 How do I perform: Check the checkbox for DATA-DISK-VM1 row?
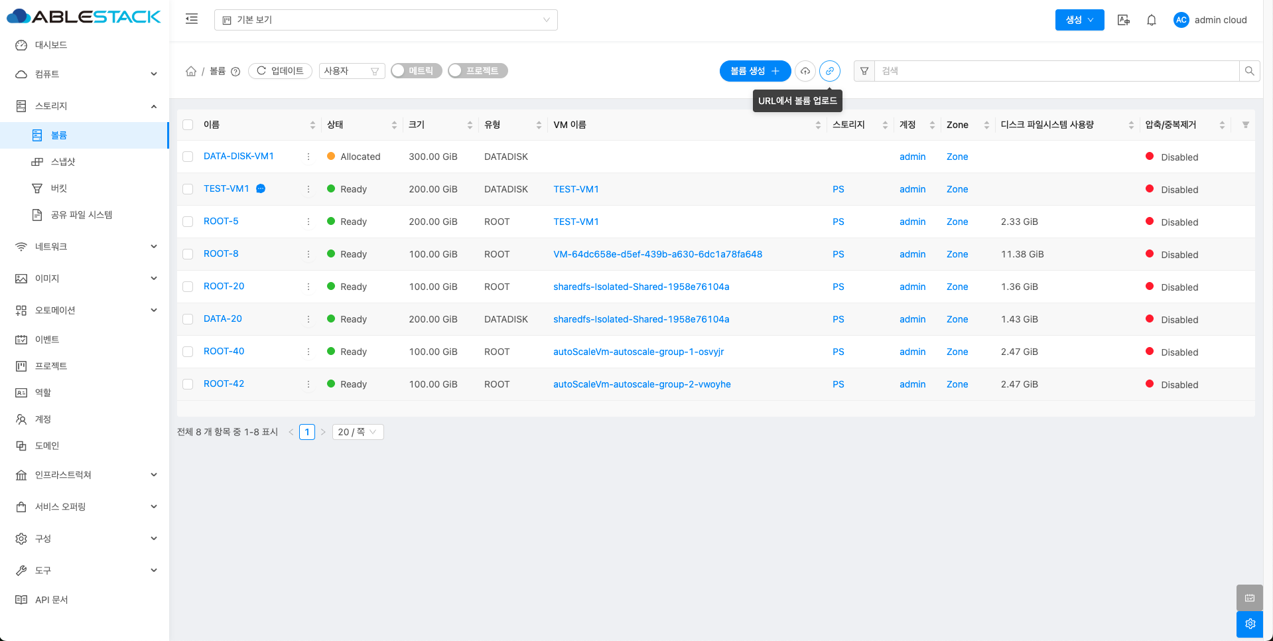pos(188,157)
